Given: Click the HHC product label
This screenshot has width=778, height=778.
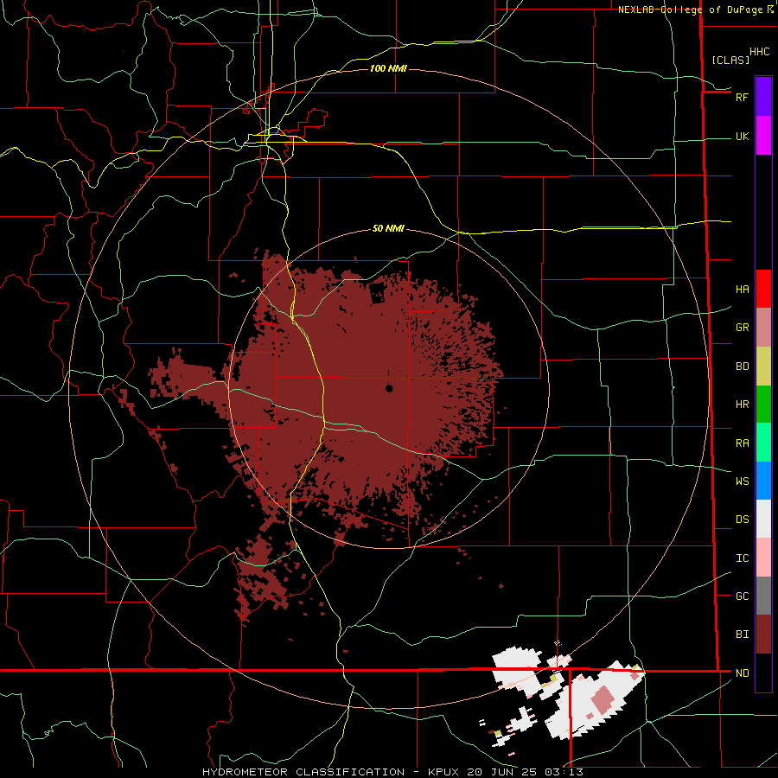Looking at the screenshot, I should 760,52.
